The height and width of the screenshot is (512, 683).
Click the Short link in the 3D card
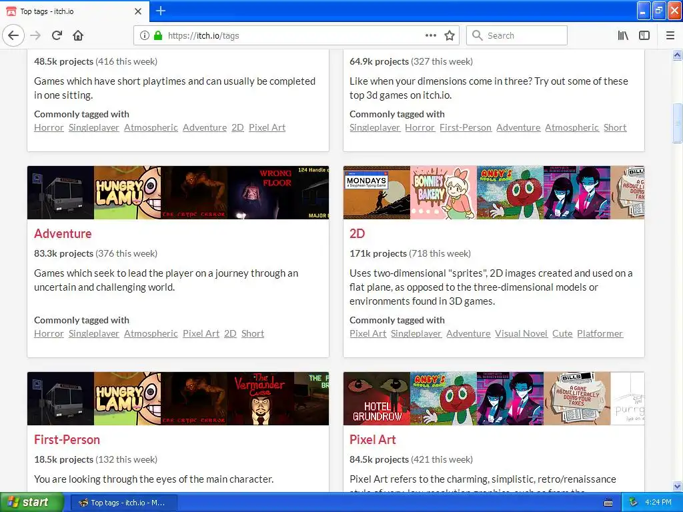614,127
